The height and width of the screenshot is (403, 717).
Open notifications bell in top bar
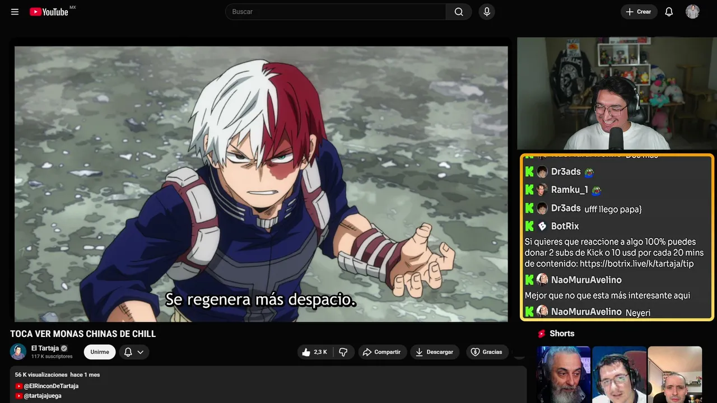point(669,12)
